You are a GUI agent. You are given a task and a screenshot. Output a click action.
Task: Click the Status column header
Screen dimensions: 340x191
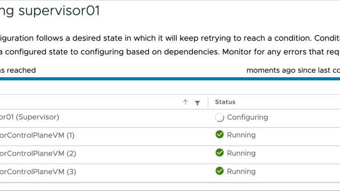(225, 102)
